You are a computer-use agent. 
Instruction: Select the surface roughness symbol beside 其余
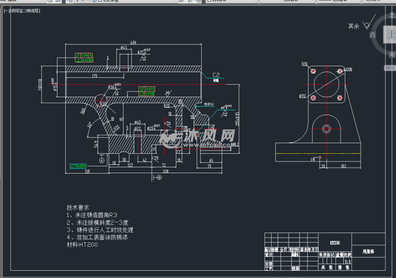click(368, 25)
